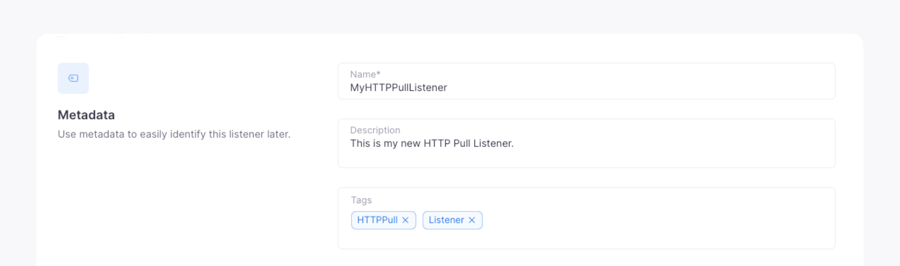Click the MyHTTPPullListener name text
The height and width of the screenshot is (266, 900).
(x=398, y=87)
